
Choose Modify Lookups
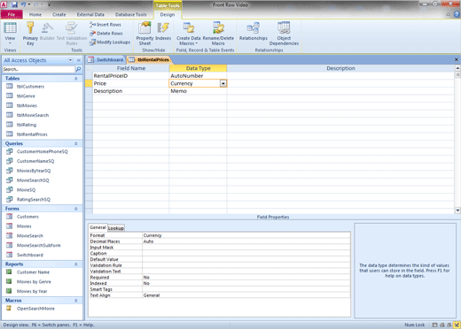tap(110, 42)
